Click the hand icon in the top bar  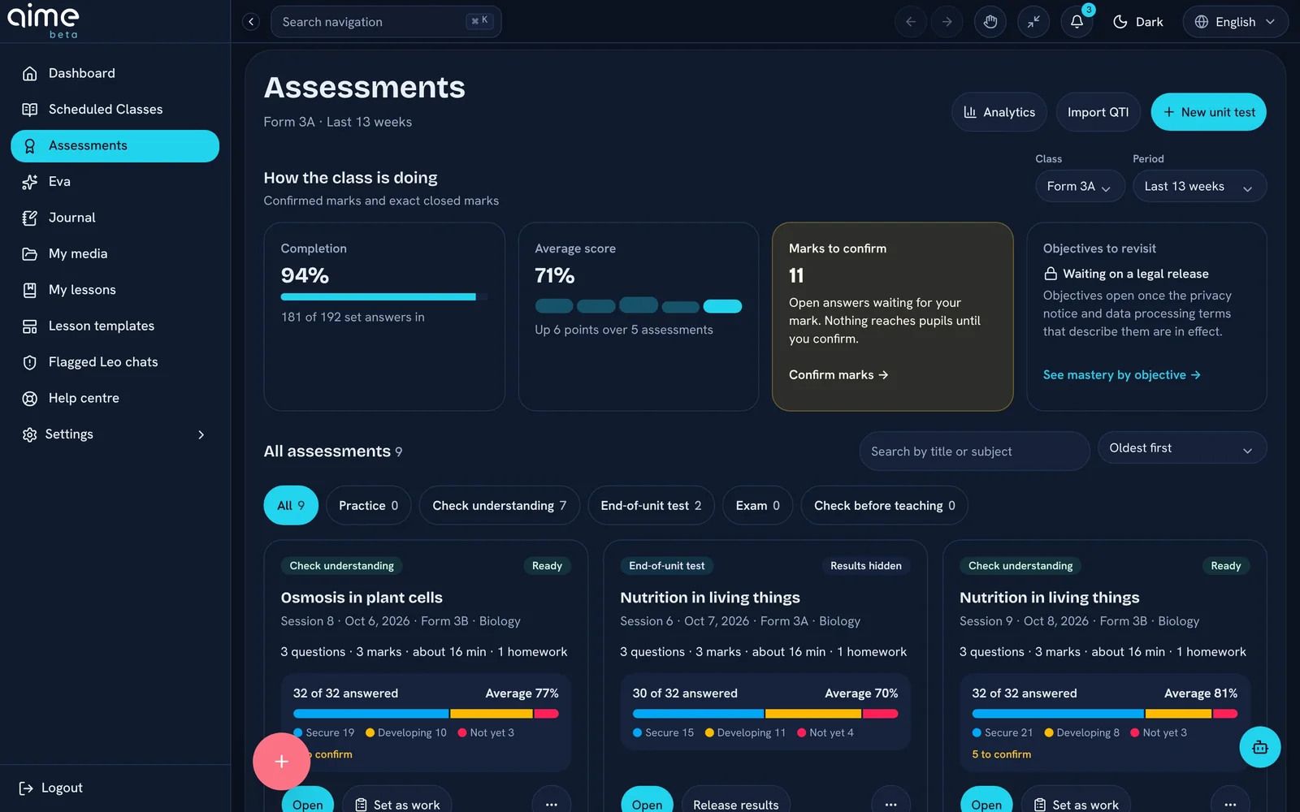click(990, 22)
